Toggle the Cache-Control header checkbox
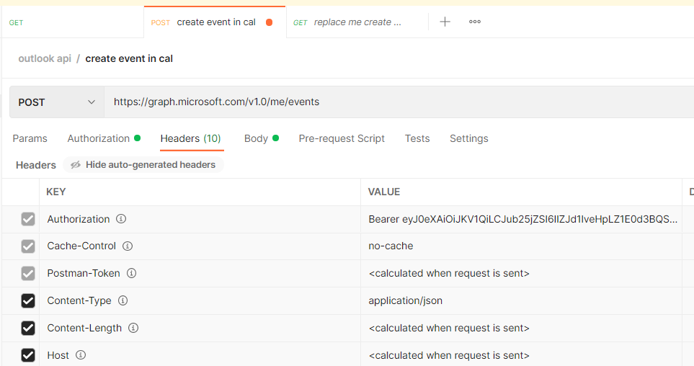 pyautogui.click(x=28, y=246)
